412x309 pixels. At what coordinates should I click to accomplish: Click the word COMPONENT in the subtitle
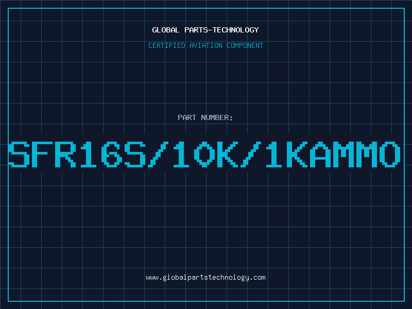coord(245,45)
